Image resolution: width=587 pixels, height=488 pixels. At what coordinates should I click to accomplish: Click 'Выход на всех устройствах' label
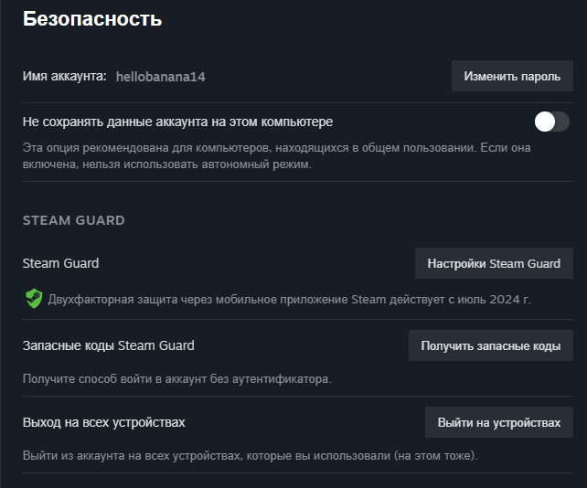pos(103,422)
